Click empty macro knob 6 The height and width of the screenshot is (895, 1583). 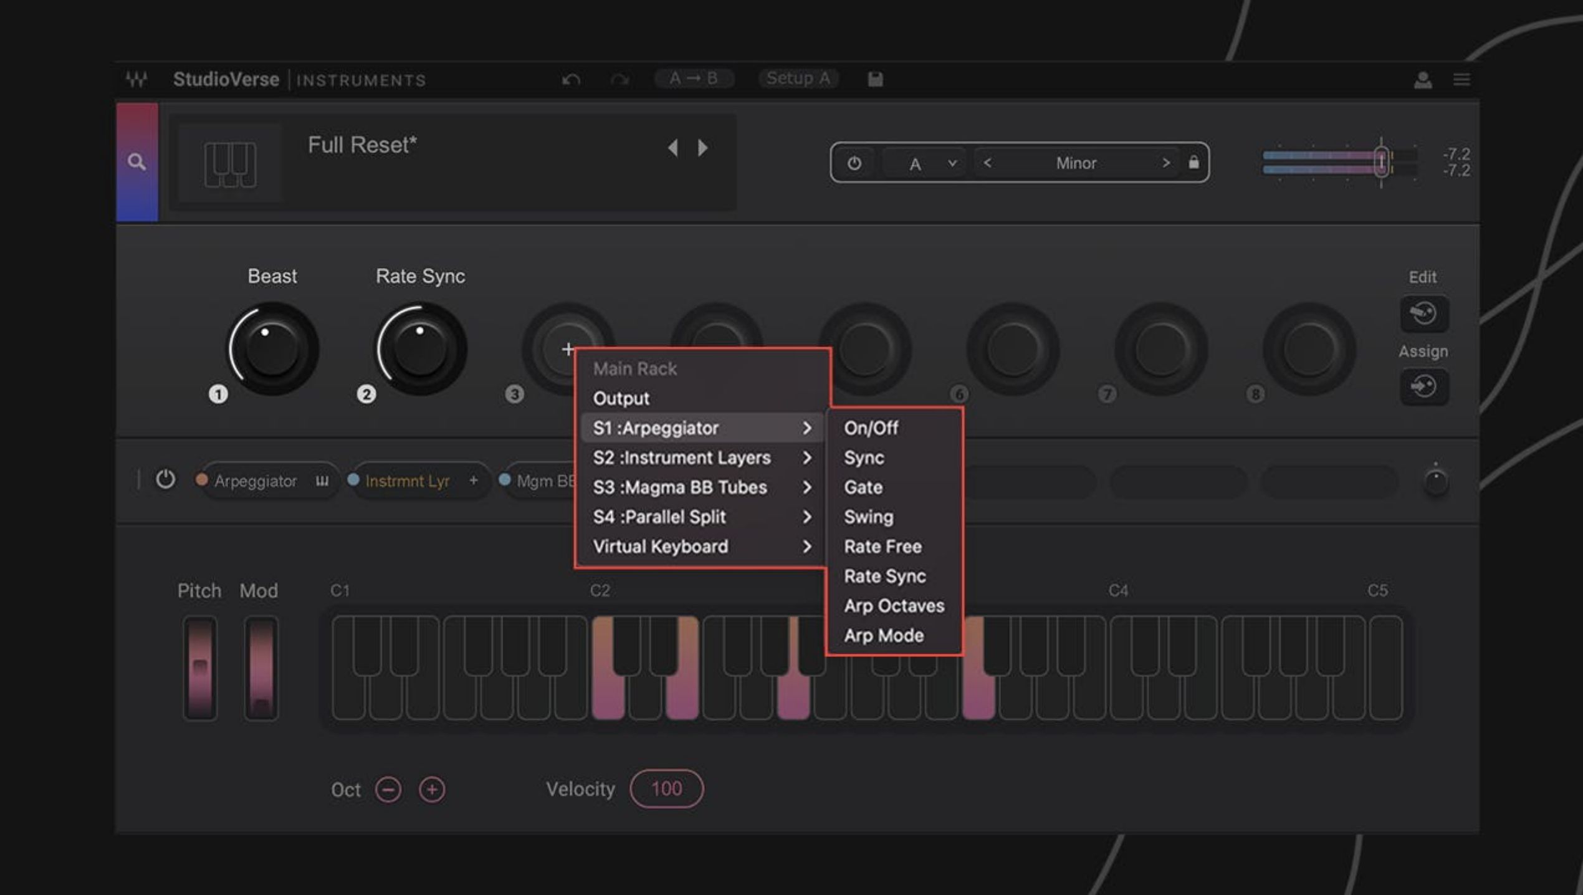[x=1013, y=349]
